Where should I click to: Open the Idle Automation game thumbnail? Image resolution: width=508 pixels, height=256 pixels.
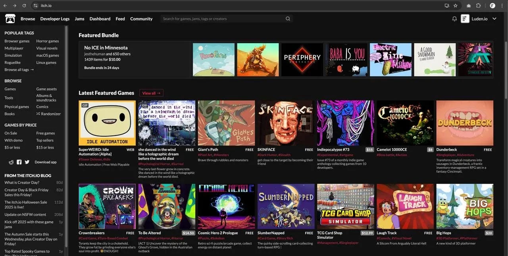click(x=107, y=123)
